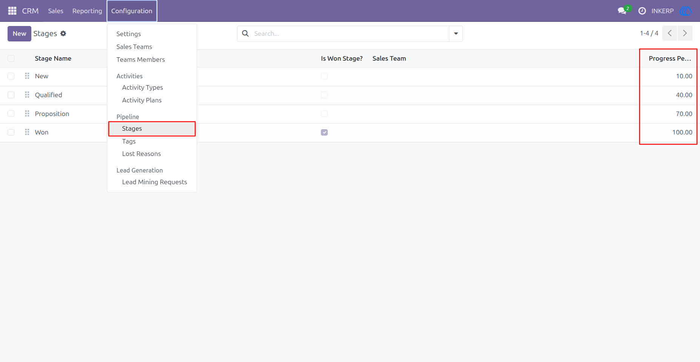Grab the drag handle of Proposition stage

(x=27, y=114)
